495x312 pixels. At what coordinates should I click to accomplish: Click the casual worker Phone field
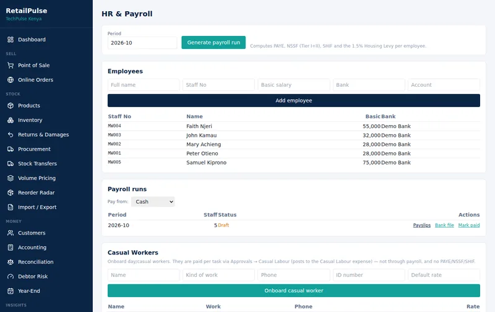[x=293, y=275]
